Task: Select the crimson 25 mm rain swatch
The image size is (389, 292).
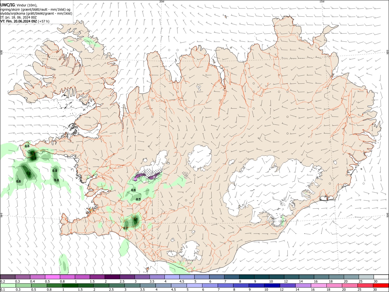Action: (x=365, y=286)
